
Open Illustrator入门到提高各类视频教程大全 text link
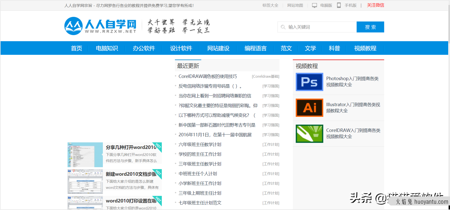click(x=353, y=108)
